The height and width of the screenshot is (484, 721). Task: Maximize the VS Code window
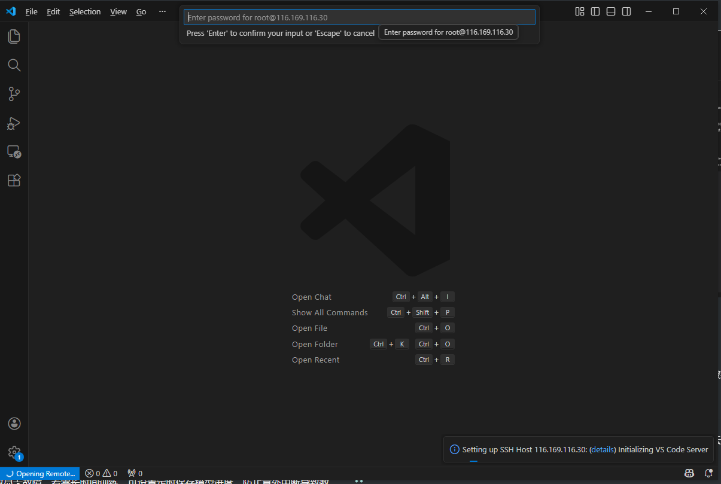point(676,11)
